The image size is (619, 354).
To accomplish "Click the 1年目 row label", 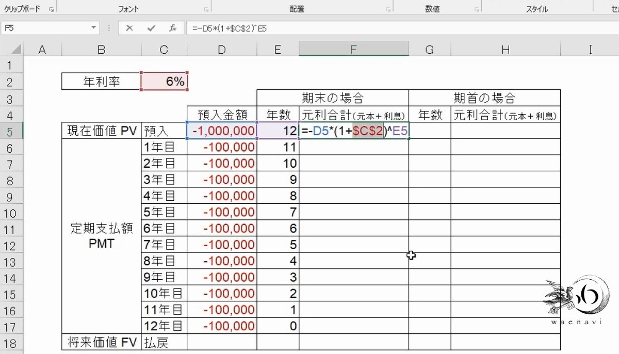I will [x=164, y=147].
